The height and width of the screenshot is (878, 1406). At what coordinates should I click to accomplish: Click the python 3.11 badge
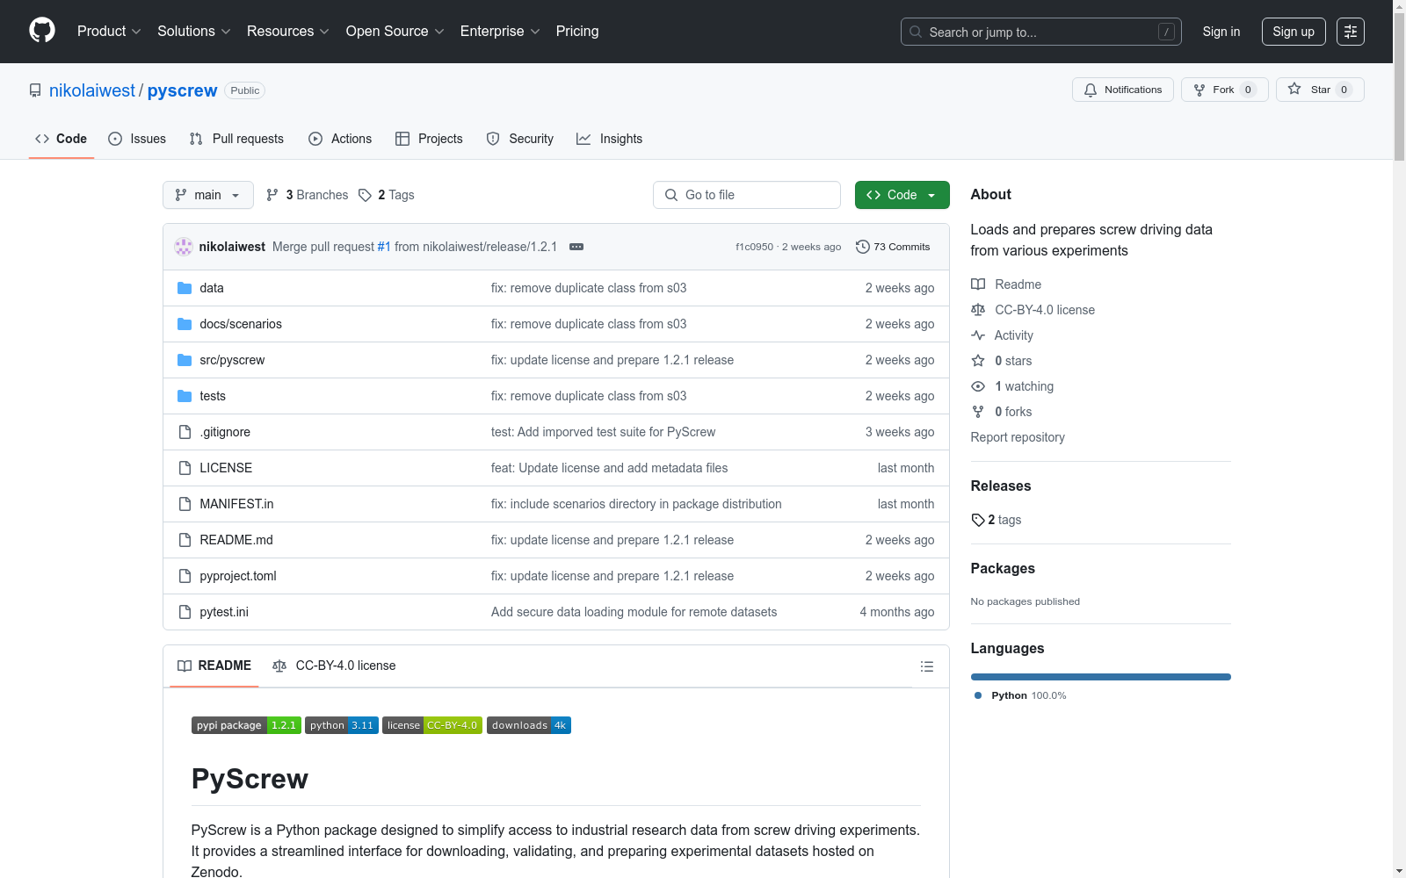pos(342,725)
